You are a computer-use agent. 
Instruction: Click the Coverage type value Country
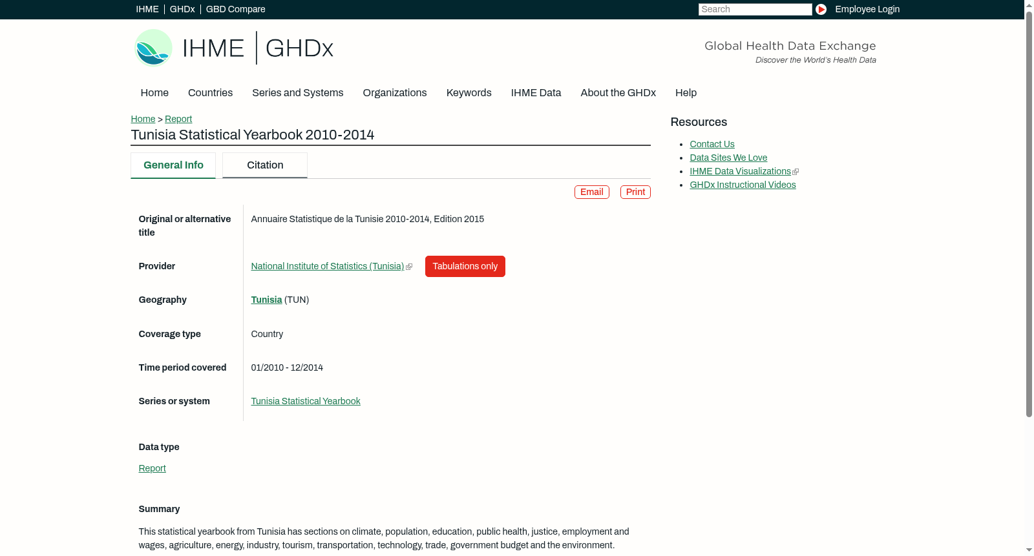(x=267, y=334)
